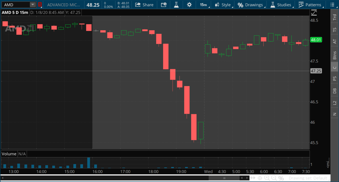
Task: Open the Drawing set: Default dropdown
Action: tap(309, 178)
